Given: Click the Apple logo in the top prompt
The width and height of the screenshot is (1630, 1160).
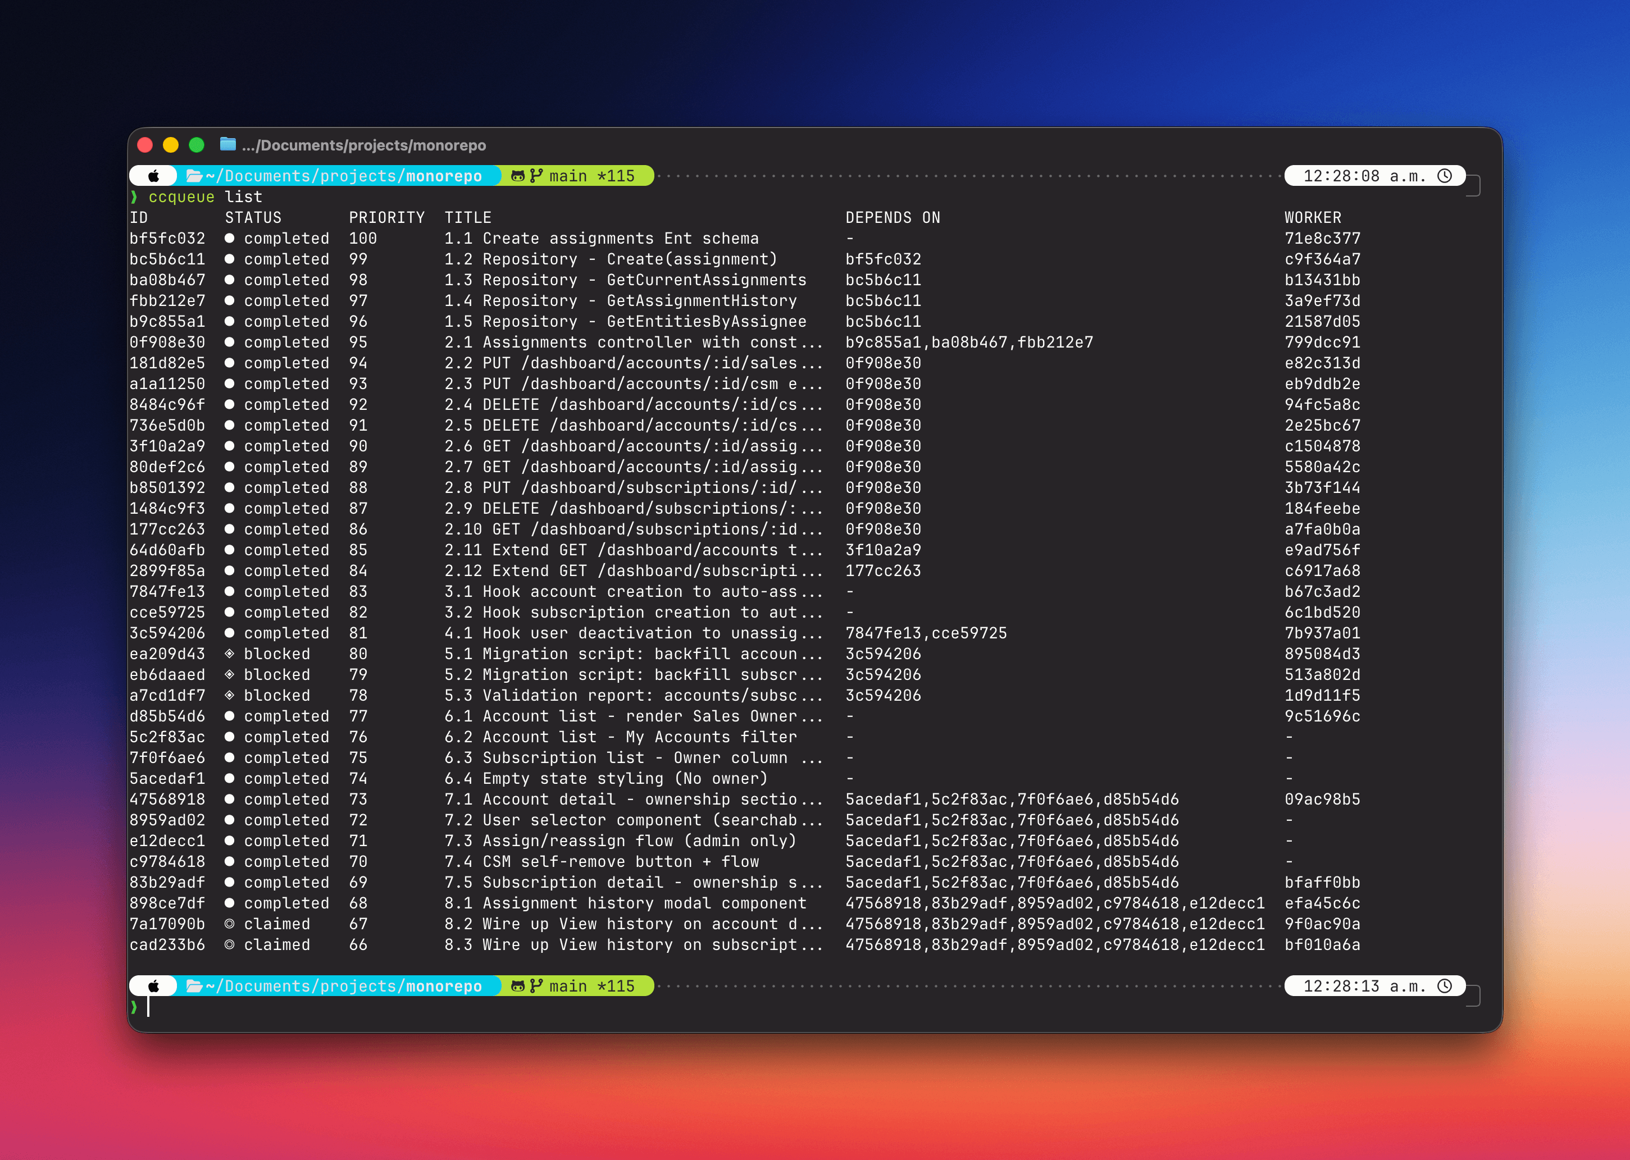Looking at the screenshot, I should 154,176.
